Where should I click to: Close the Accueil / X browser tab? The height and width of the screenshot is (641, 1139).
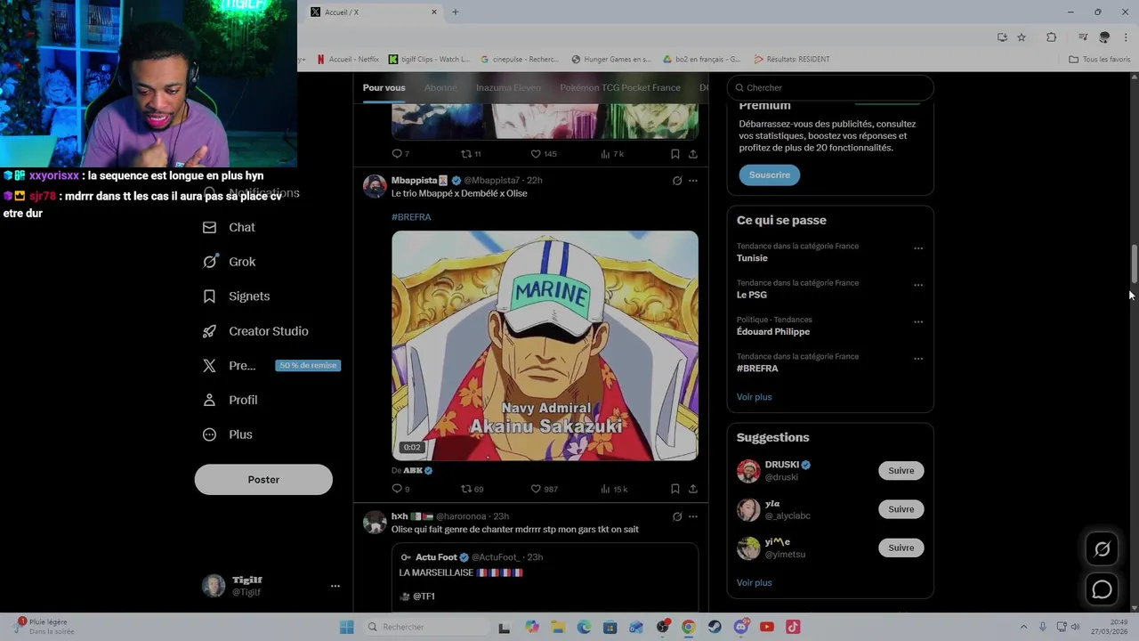click(x=434, y=12)
